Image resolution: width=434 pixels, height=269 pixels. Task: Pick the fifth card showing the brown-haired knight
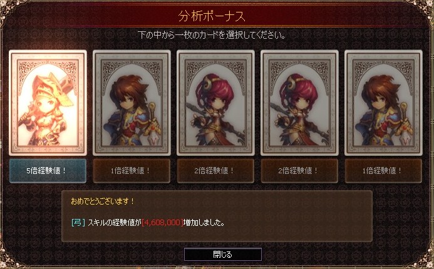coord(384,103)
